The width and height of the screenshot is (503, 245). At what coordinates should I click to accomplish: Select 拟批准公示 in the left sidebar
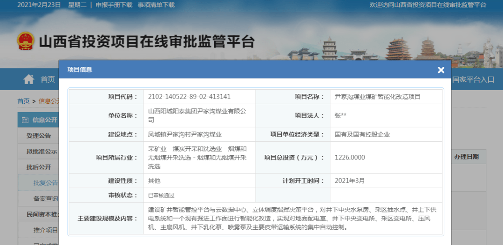[x=42, y=152]
